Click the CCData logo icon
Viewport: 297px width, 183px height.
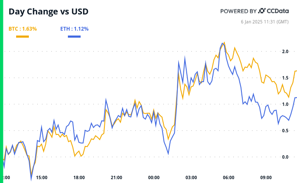[x=262, y=11]
